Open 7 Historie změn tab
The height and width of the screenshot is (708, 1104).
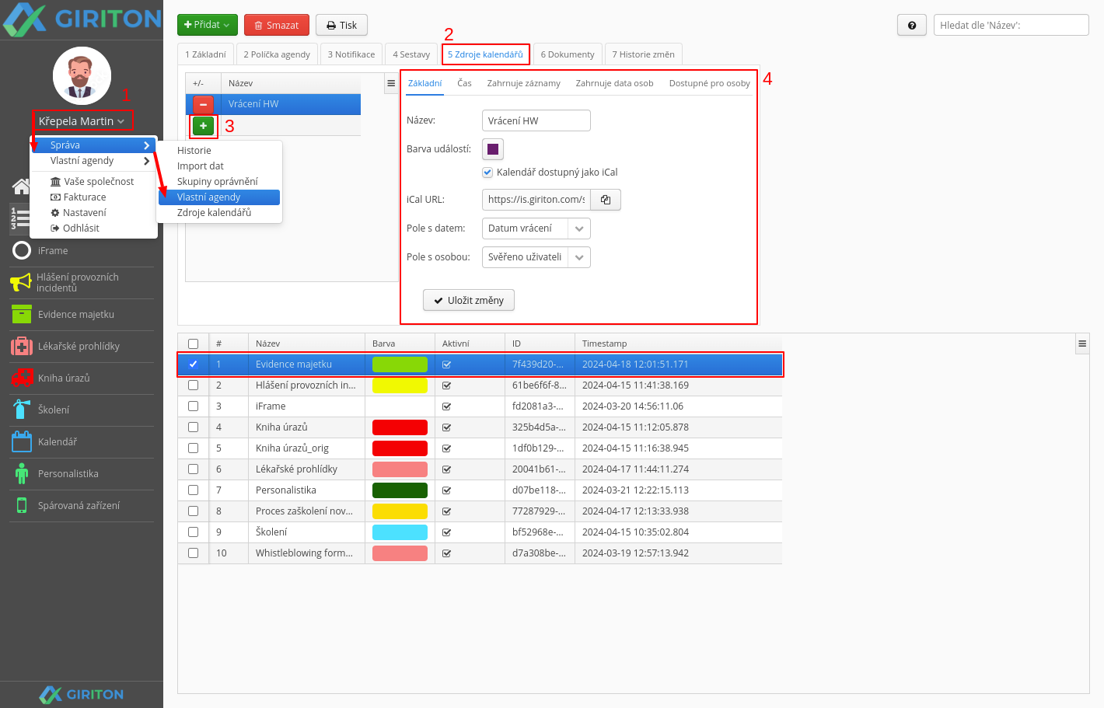643,54
